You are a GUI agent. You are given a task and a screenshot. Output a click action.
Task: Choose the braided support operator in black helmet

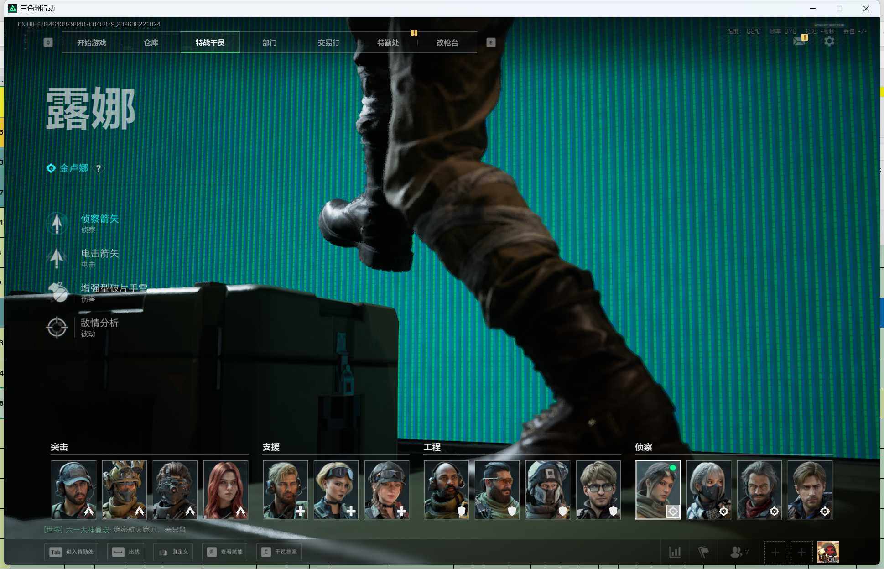387,490
